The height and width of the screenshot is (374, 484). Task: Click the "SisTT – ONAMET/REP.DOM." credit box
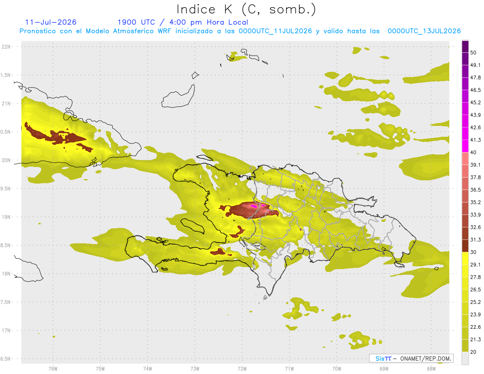[x=411, y=358]
